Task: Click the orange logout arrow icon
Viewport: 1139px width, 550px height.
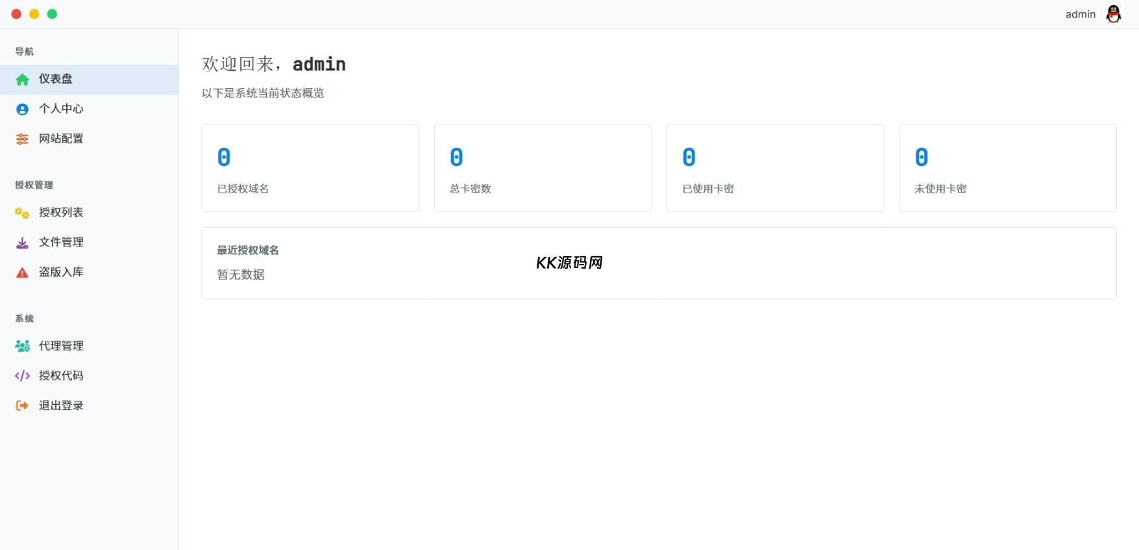Action: (22, 405)
